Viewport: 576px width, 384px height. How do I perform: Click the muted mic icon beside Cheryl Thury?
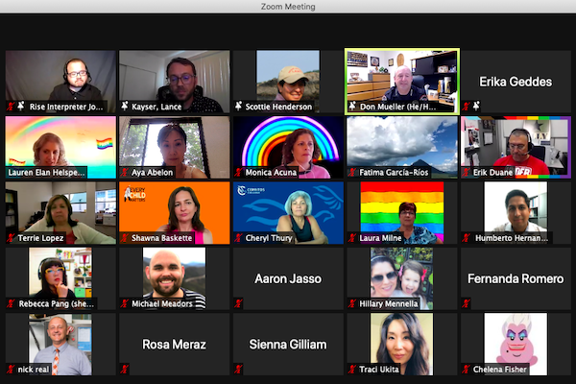click(238, 238)
